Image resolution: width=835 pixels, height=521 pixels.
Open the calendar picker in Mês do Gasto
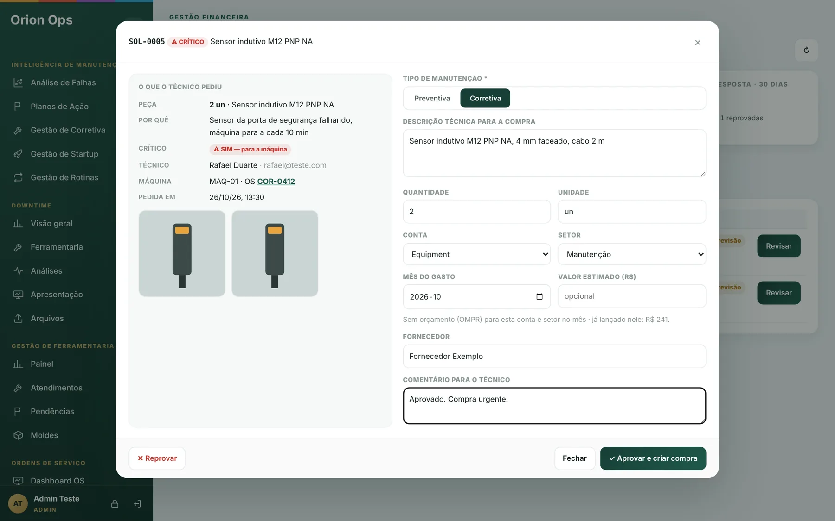tap(540, 296)
